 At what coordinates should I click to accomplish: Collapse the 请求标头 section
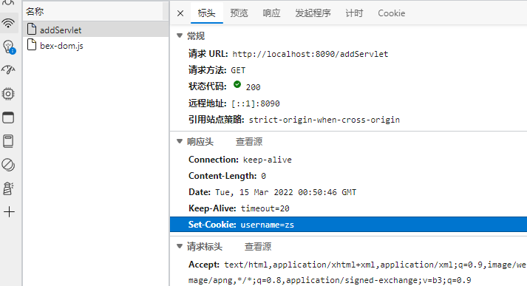(180, 246)
